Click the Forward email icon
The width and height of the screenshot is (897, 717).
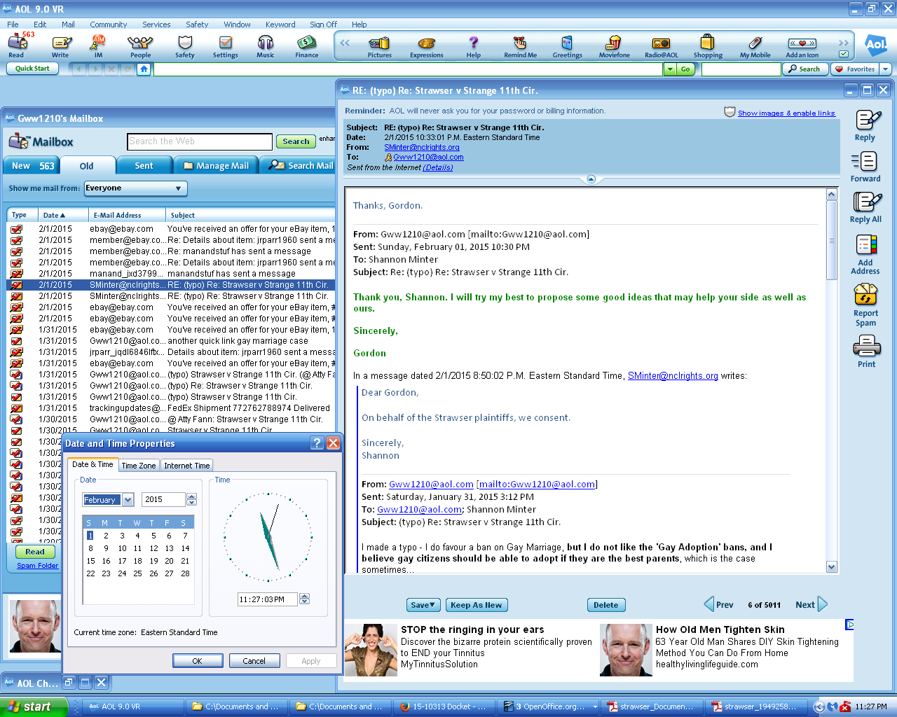click(x=865, y=167)
